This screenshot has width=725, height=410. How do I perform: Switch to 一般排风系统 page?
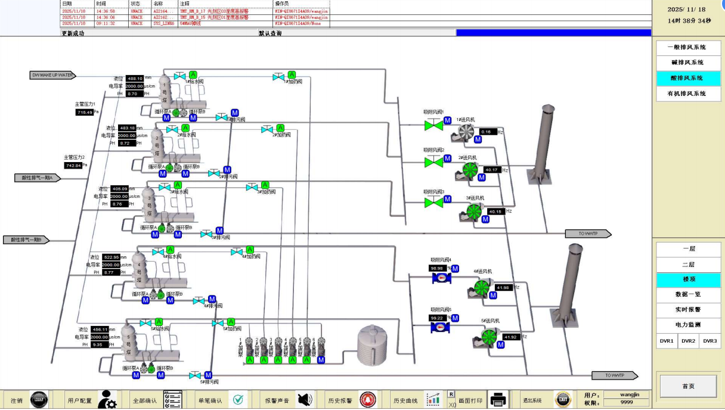tap(688, 47)
